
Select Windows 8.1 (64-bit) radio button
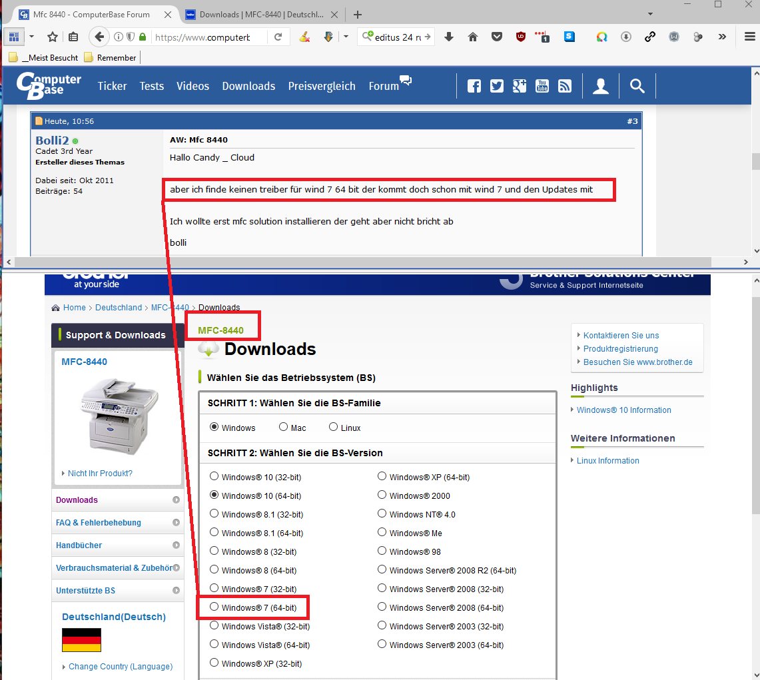pyautogui.click(x=214, y=532)
